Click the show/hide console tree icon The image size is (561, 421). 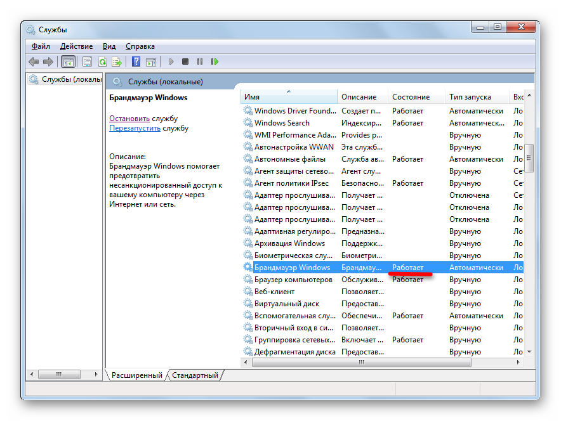pyautogui.click(x=68, y=62)
